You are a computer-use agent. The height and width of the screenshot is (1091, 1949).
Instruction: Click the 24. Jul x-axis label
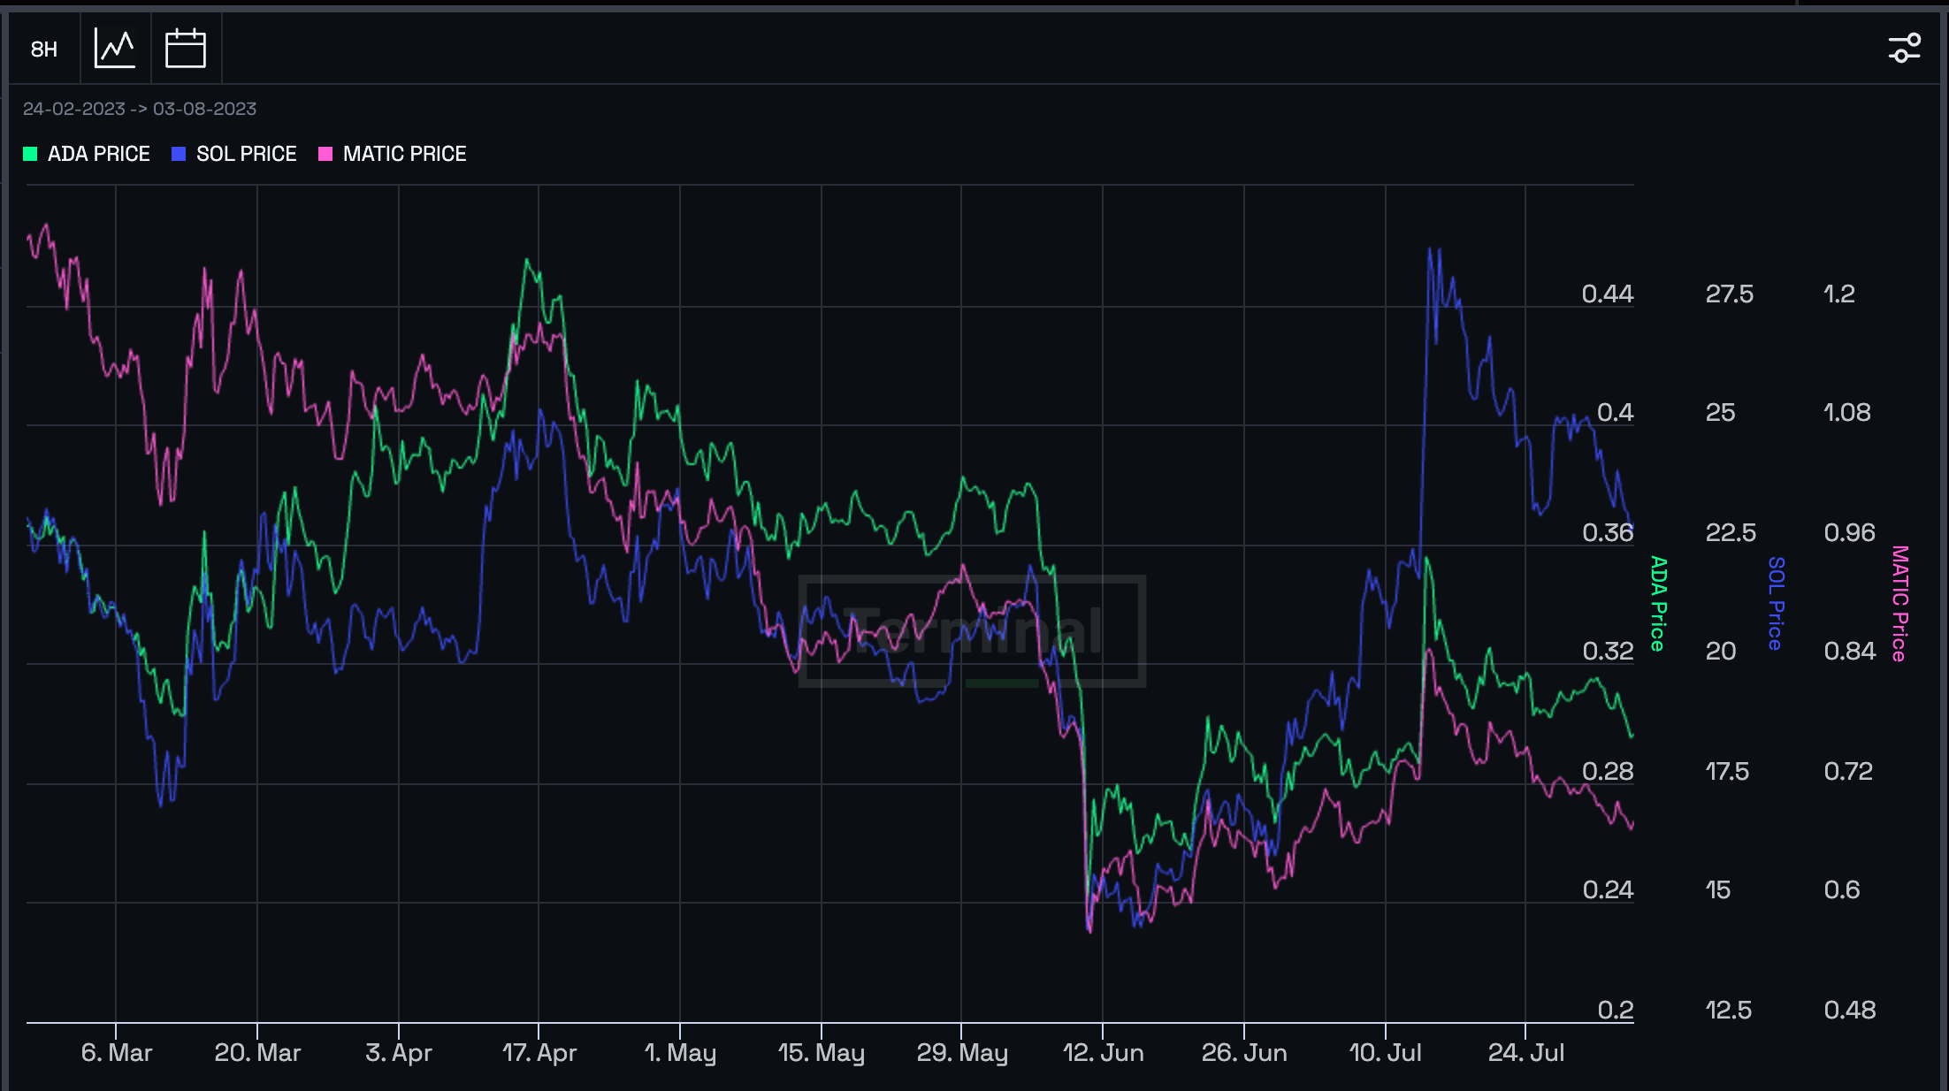[x=1526, y=1053]
